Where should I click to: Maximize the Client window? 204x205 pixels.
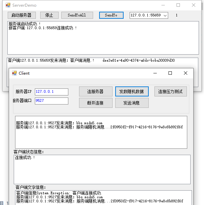pos(170,73)
